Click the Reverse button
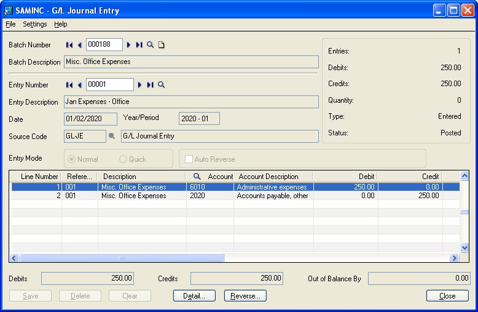The width and height of the screenshot is (478, 312). pos(245,296)
